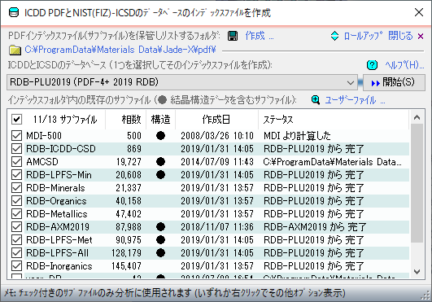Viewport: 432px width, 302px height.
Task: Click the RDB-AXM2019 から 完了 status
Action: tap(315, 226)
